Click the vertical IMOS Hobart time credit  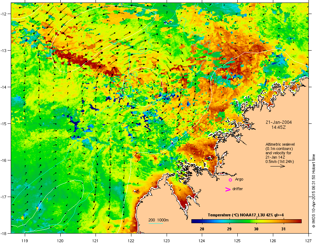pos(313,191)
